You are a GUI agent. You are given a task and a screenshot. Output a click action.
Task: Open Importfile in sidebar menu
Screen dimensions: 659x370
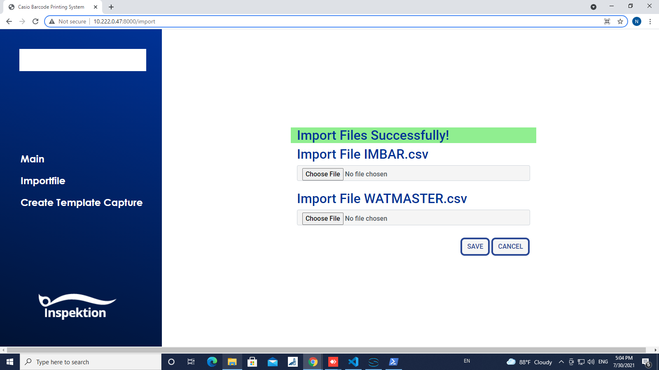coord(43,181)
